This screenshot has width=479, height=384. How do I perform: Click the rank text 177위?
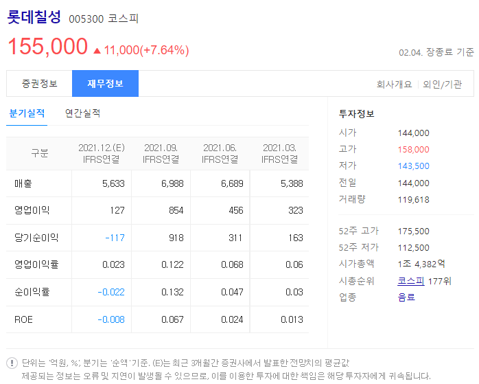click(x=440, y=281)
